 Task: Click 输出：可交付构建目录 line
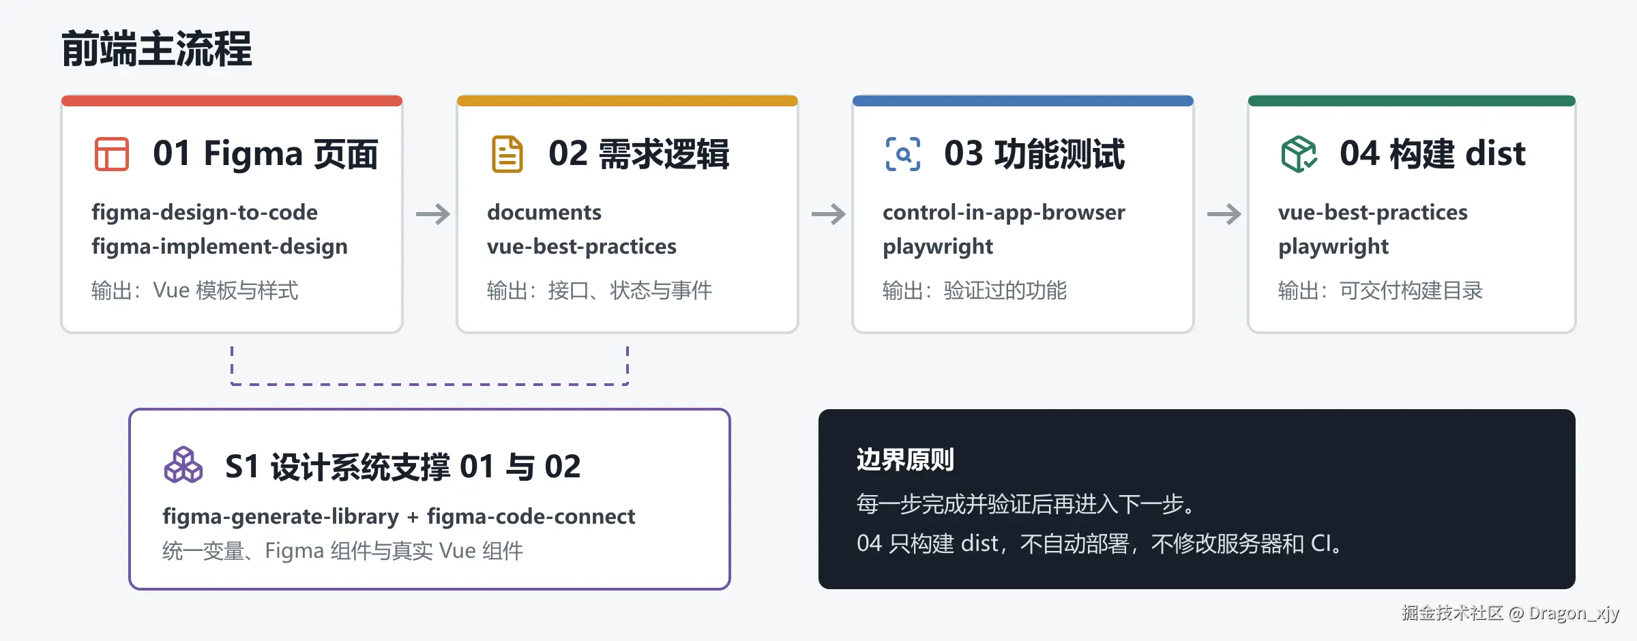(x=1381, y=290)
